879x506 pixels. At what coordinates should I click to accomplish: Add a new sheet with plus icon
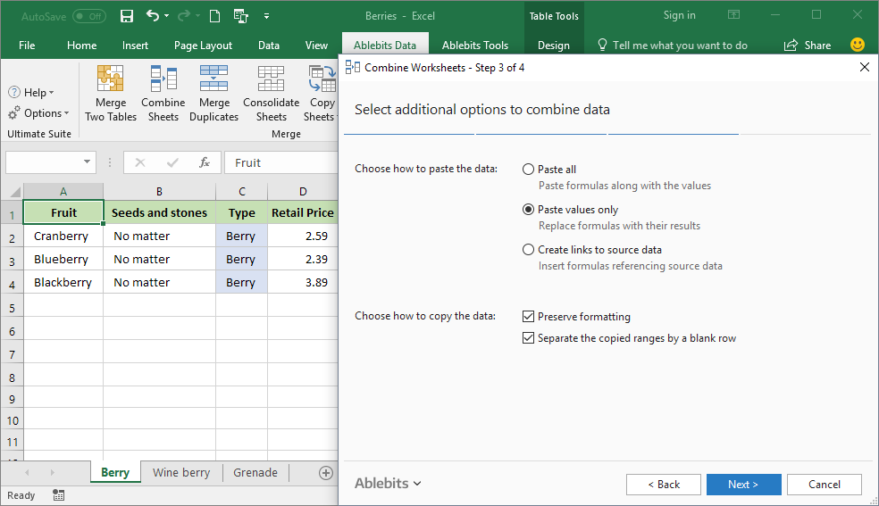tap(326, 473)
